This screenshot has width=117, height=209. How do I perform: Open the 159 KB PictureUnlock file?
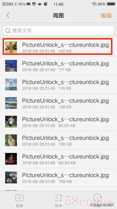tap(58, 177)
